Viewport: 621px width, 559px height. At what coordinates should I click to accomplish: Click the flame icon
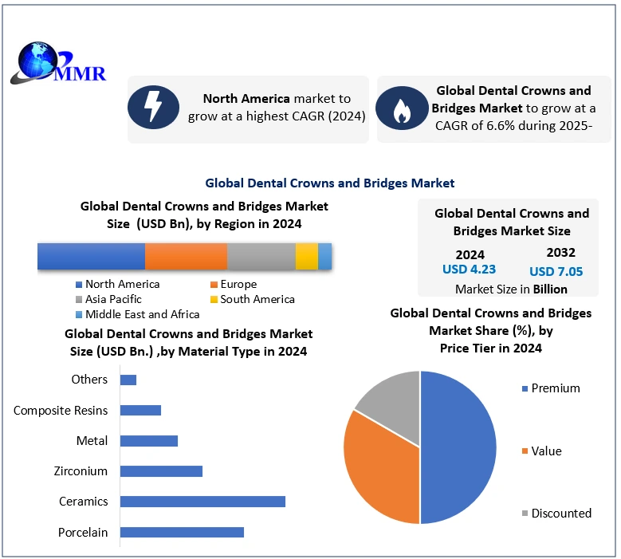pos(402,109)
